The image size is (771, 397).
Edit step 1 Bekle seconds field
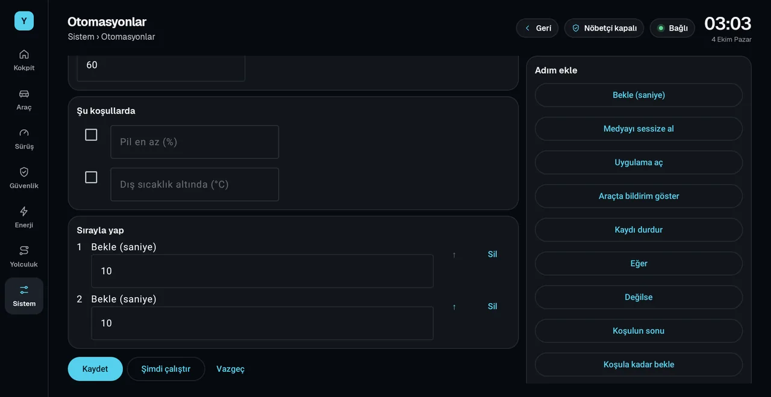(262, 271)
